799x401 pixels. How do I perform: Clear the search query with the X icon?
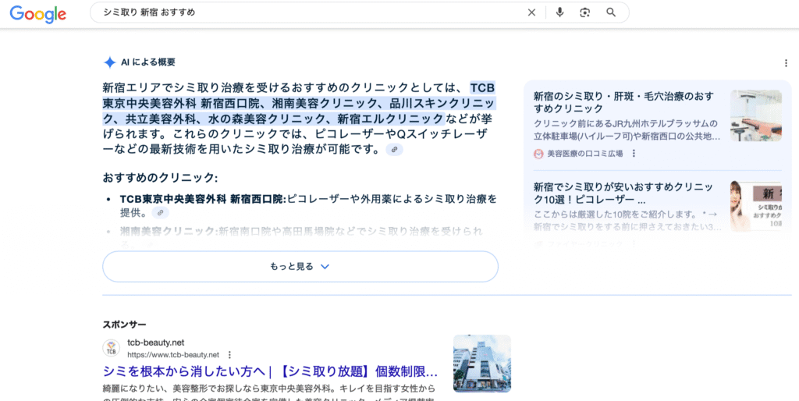tap(531, 12)
